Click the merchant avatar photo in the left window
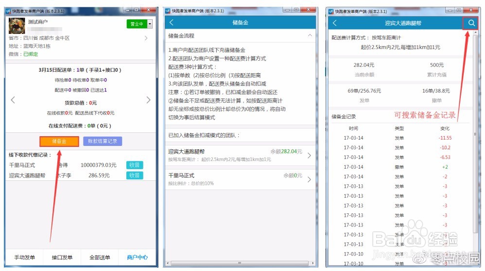Viewport: 485px width, 271px height. (17, 26)
